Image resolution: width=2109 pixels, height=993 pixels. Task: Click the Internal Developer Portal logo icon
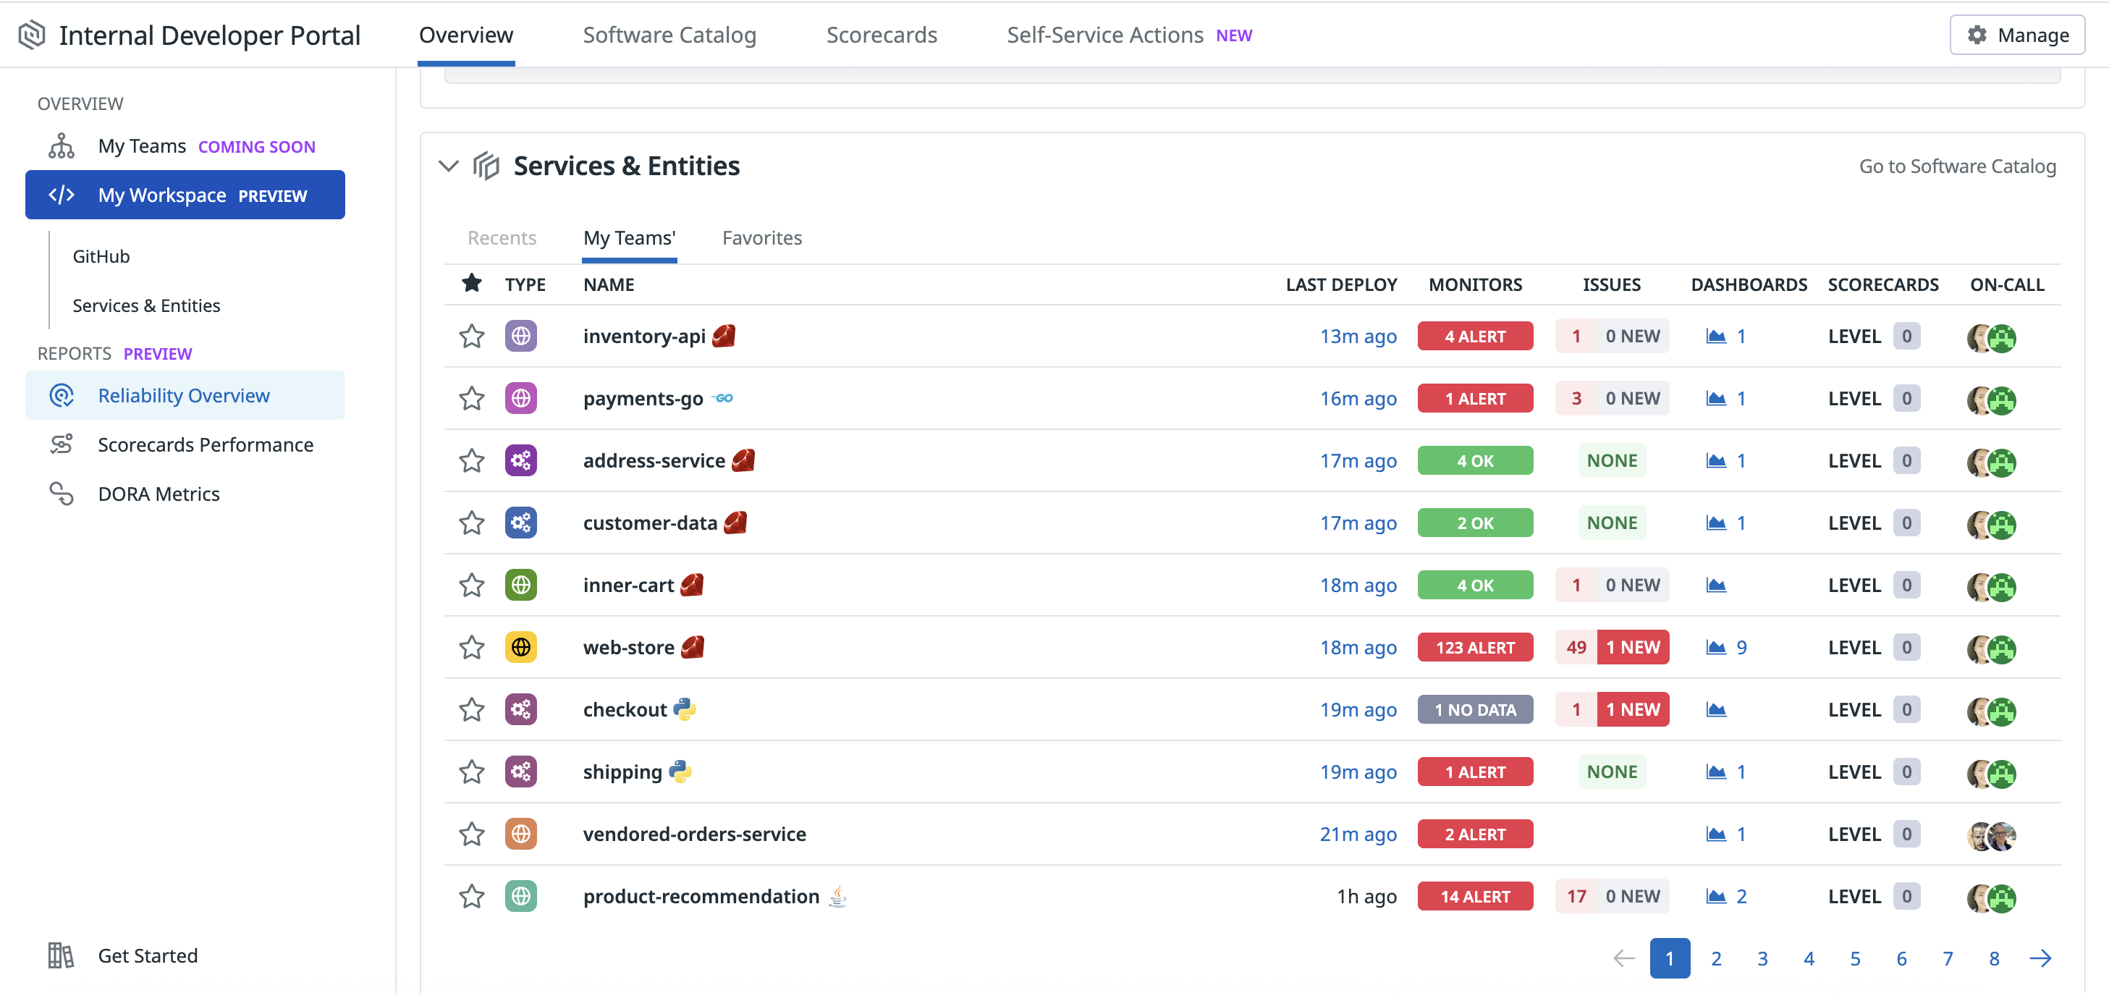[x=31, y=35]
